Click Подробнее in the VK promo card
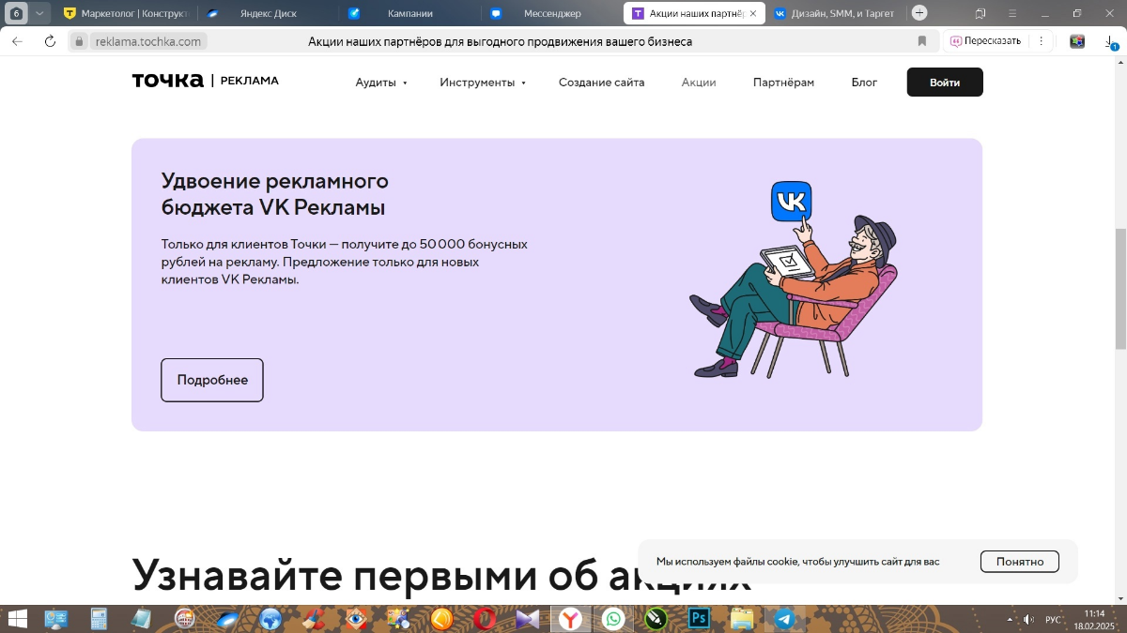This screenshot has width=1127, height=633. coord(211,380)
